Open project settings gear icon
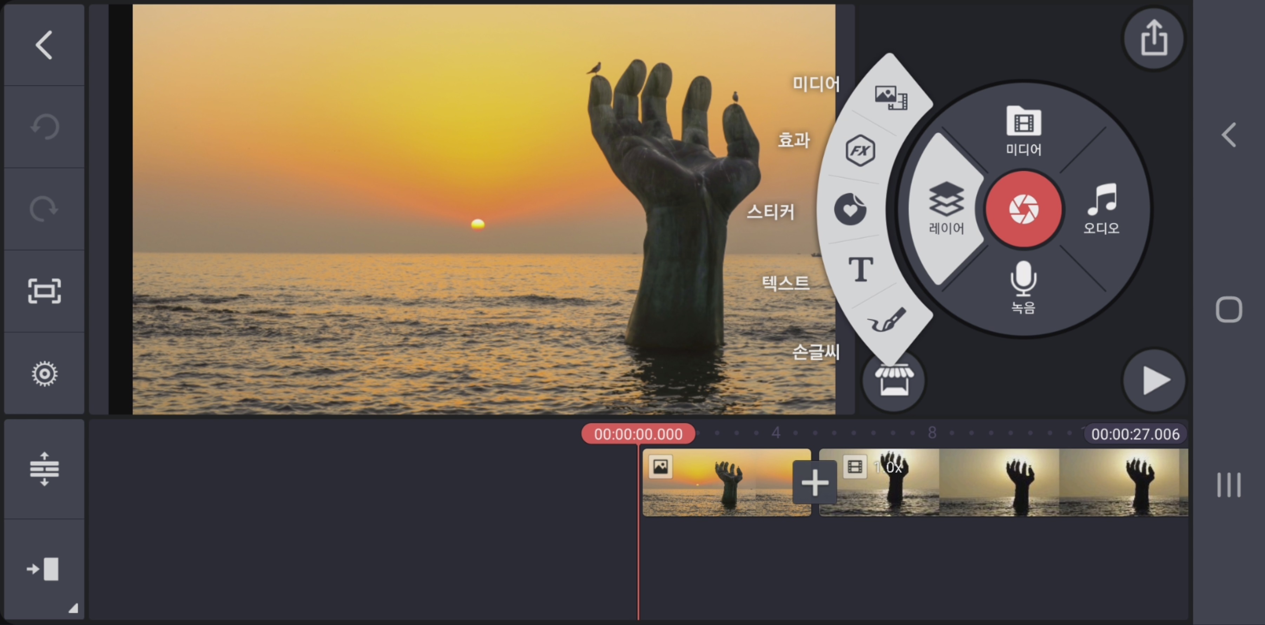This screenshot has width=1265, height=625. click(x=45, y=374)
